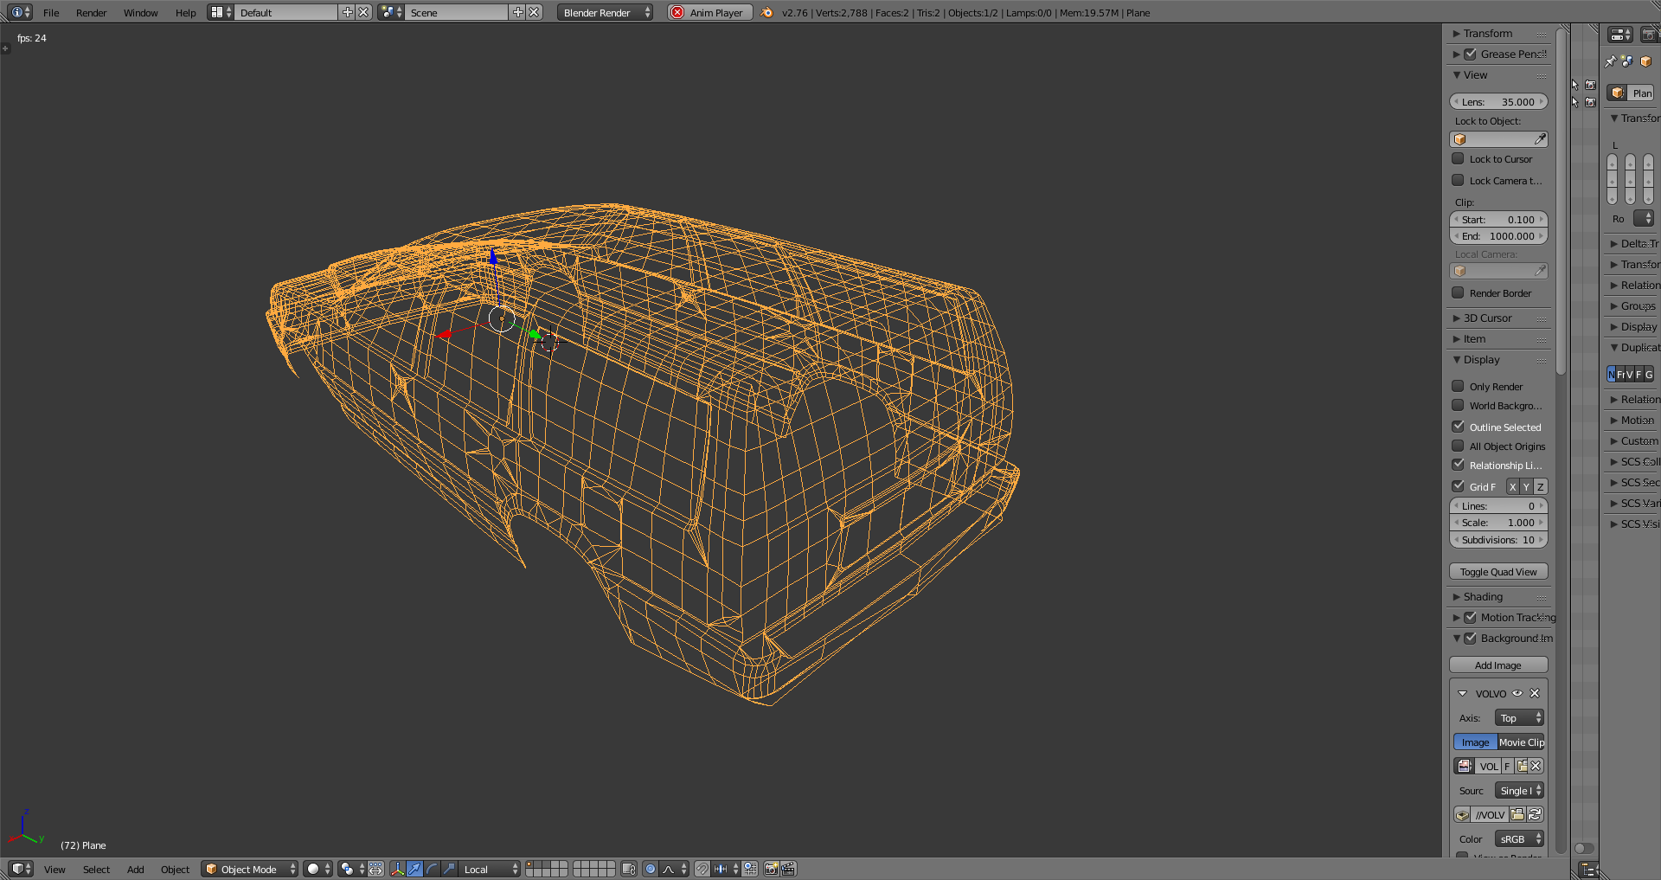
Task: Toggle proportional editing circle icon
Action: 651,869
